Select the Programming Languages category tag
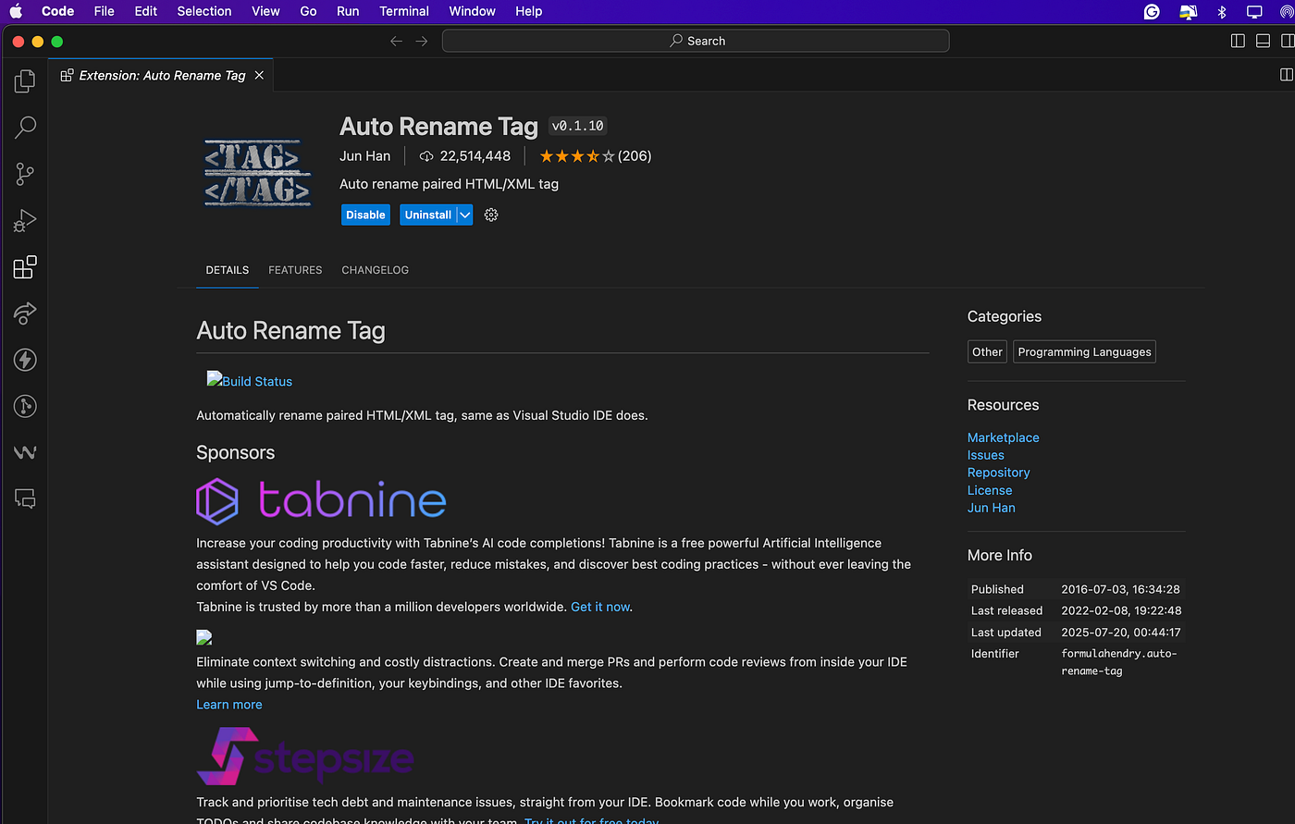Screen dimensions: 1295x824 1084,352
